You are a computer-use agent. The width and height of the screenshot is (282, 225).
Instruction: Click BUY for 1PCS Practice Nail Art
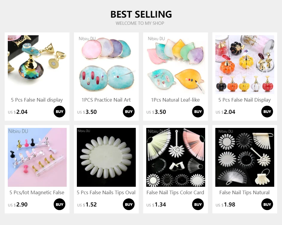coord(129,111)
